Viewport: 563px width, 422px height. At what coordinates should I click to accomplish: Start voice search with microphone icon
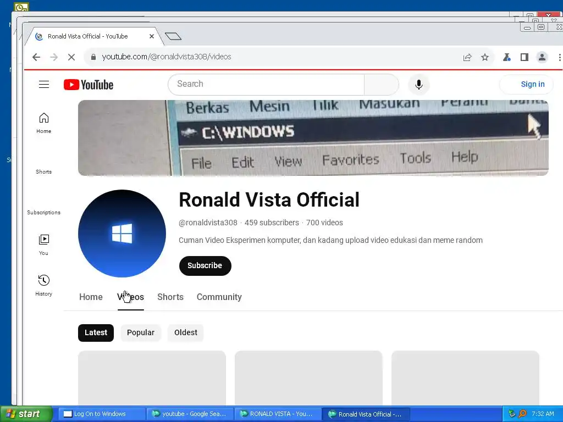tap(418, 85)
